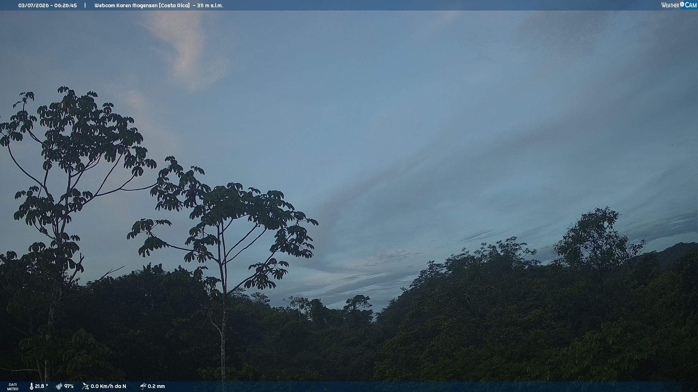Select the '03/07/2026 - 06:26:45' timestamp
698x392 pixels.
click(48, 5)
